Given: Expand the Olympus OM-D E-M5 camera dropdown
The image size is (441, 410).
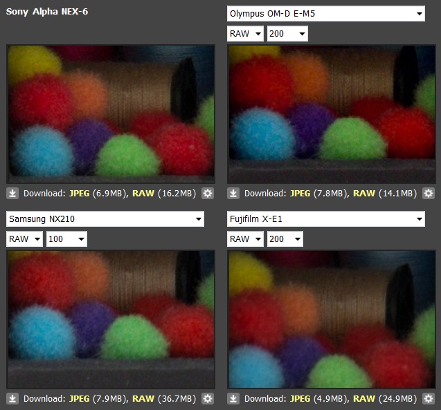Looking at the screenshot, I should click(326, 14).
